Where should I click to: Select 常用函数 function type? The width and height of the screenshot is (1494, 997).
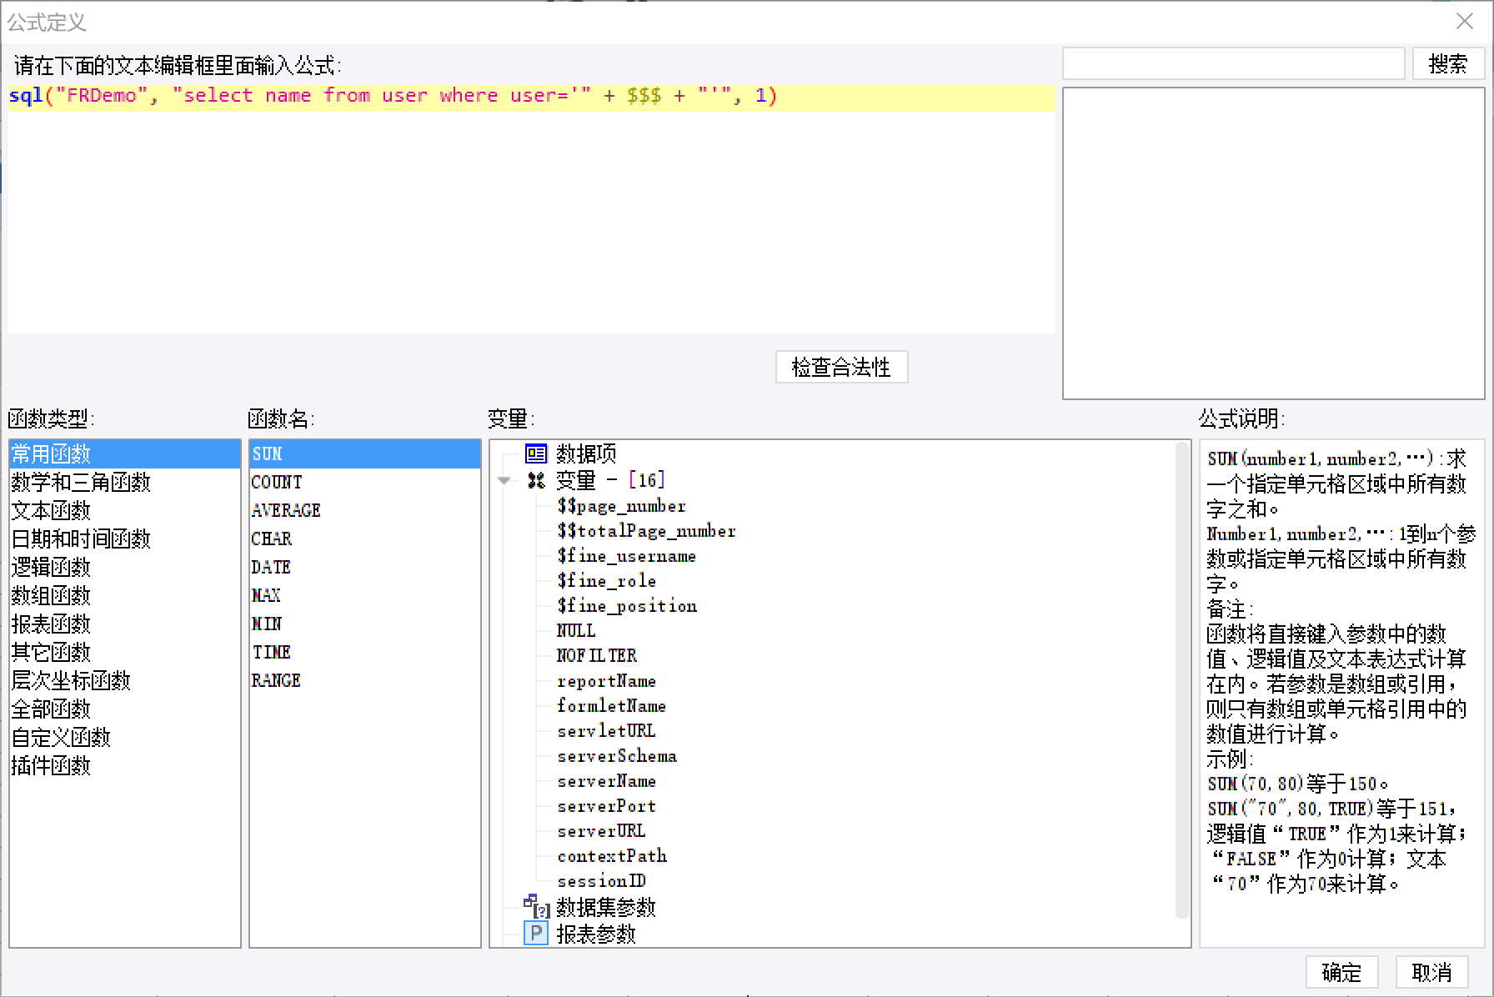pyautogui.click(x=125, y=454)
